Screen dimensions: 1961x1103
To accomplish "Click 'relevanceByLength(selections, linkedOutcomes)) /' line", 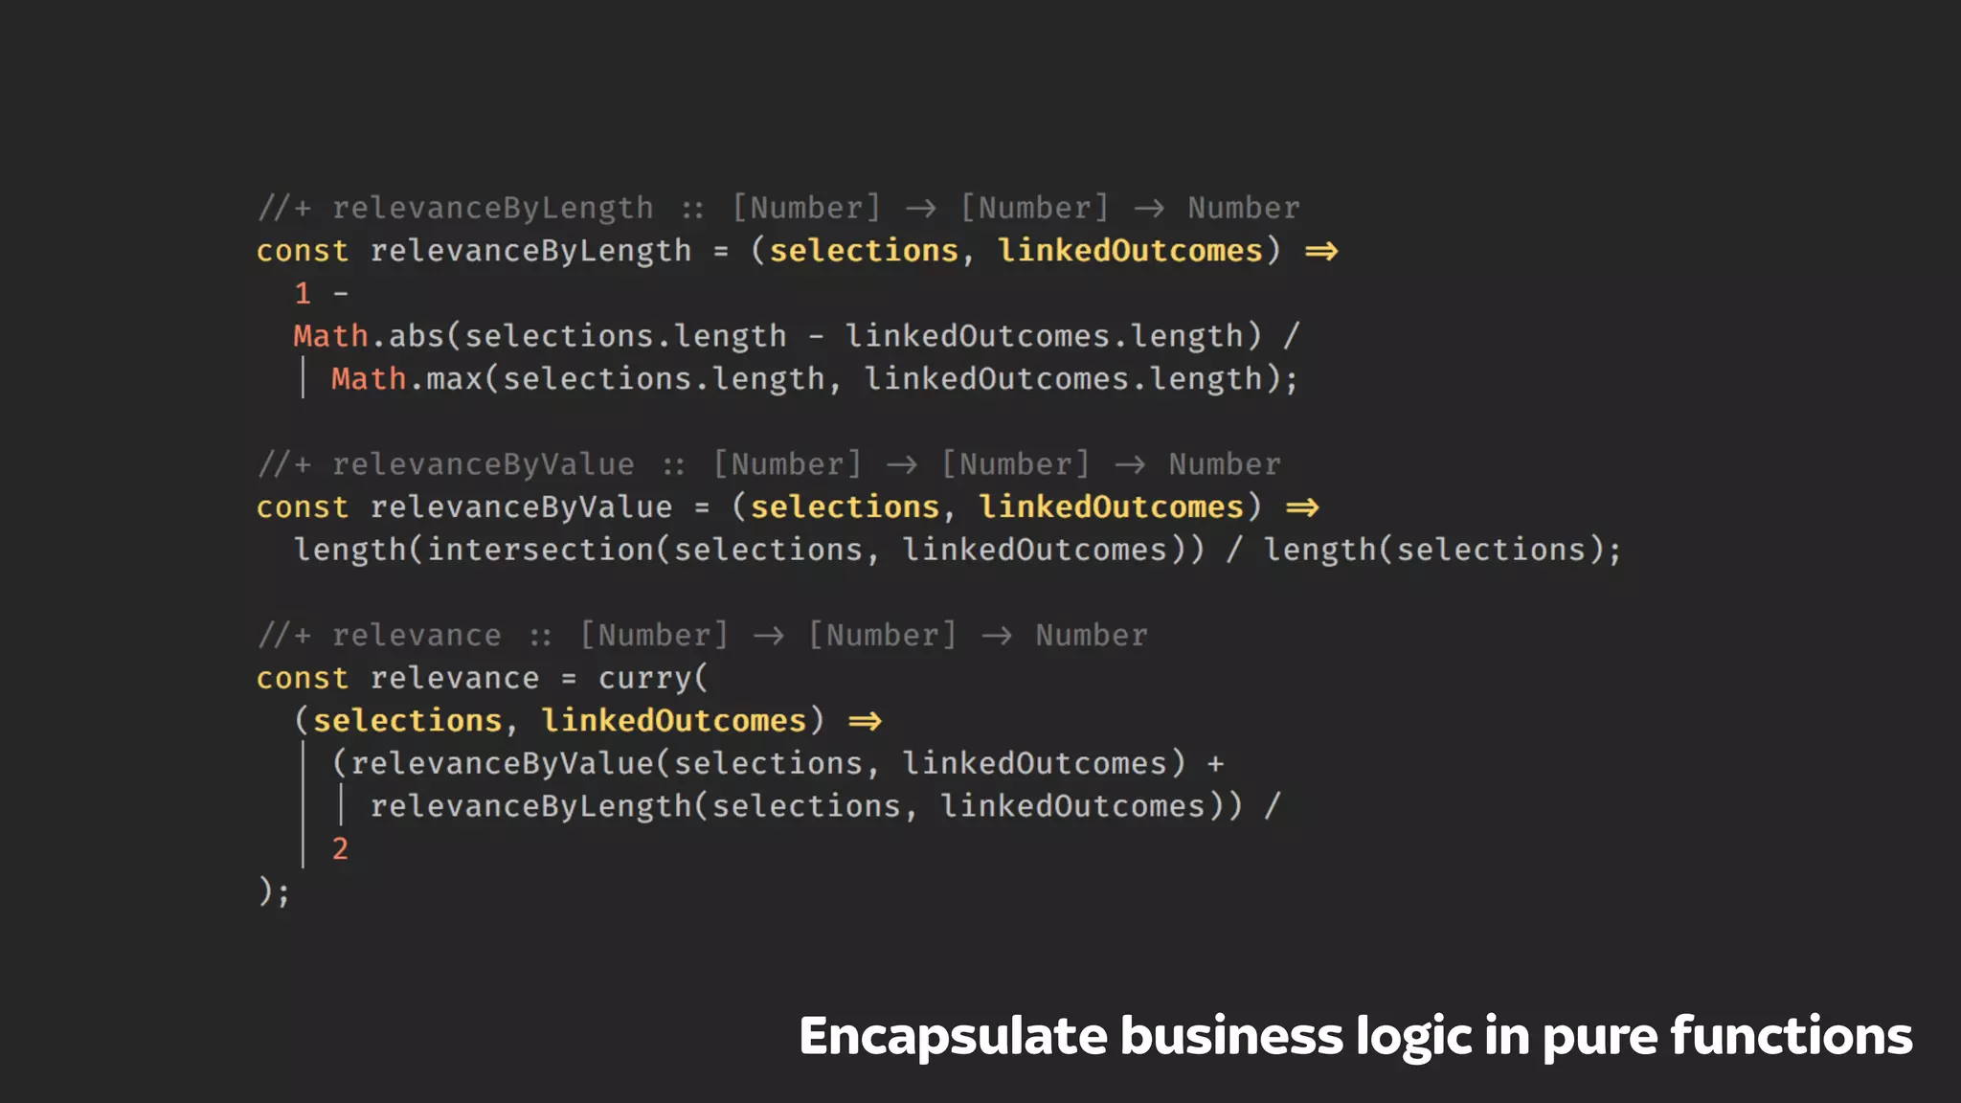I will [825, 806].
